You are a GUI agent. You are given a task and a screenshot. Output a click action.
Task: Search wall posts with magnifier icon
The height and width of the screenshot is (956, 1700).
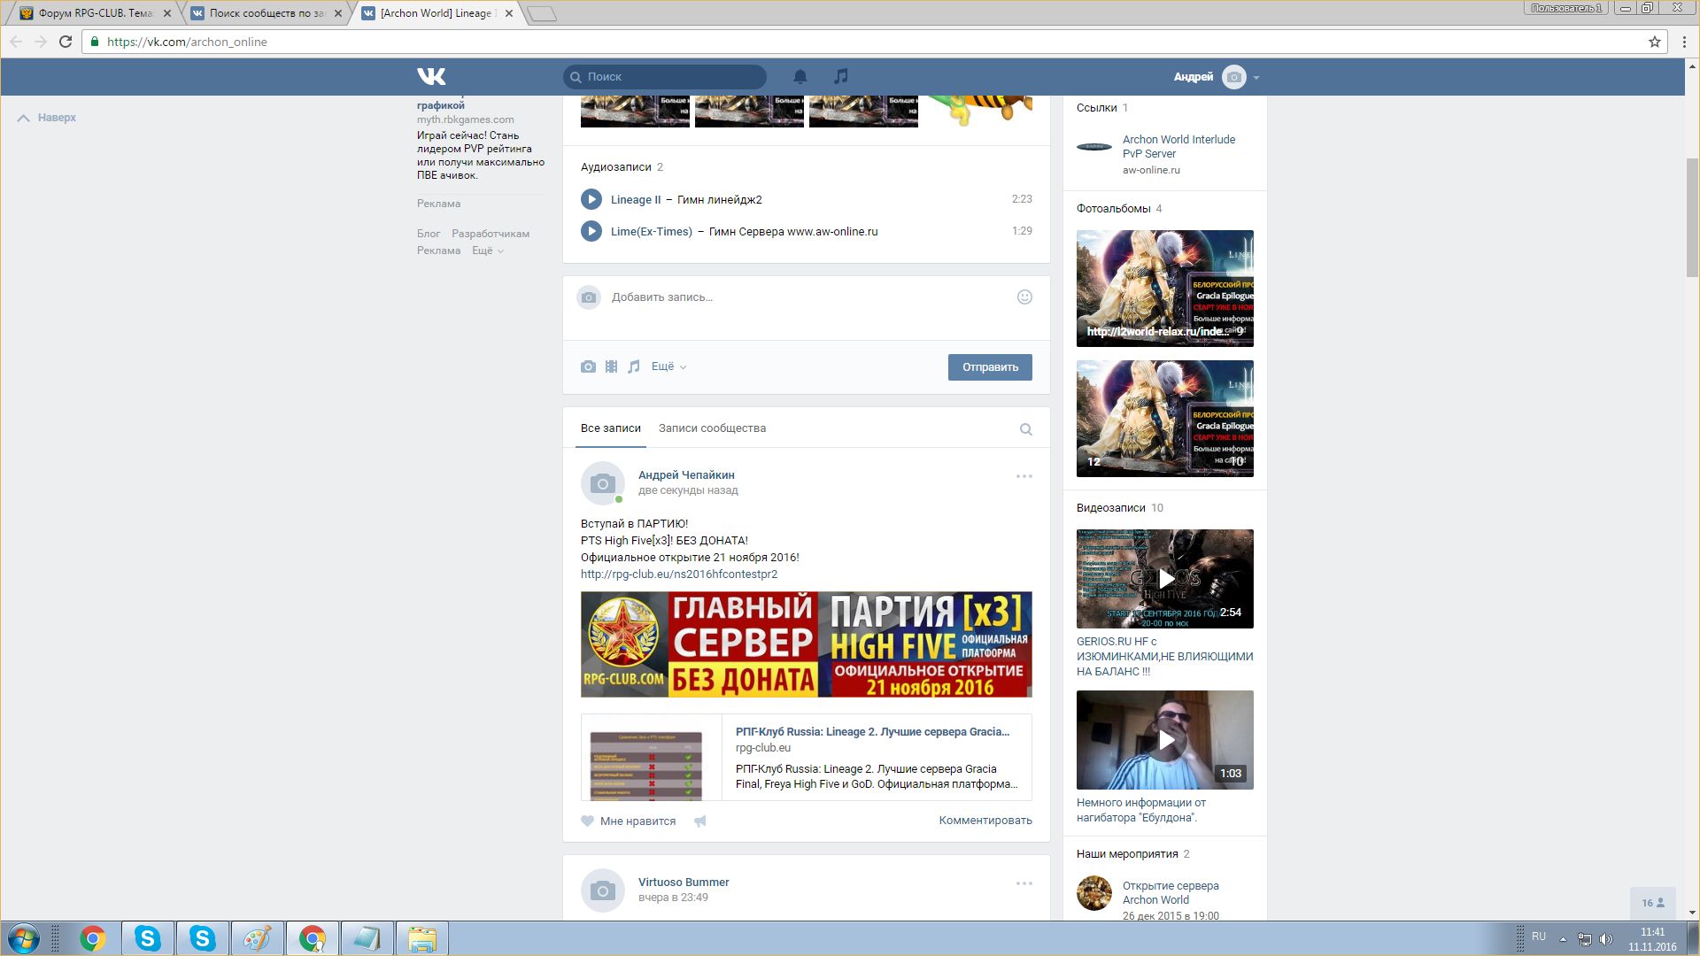point(1025,429)
